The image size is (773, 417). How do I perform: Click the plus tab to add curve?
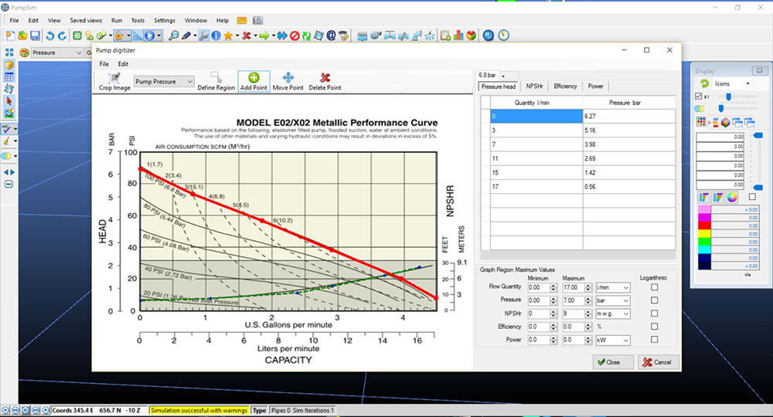point(503,76)
